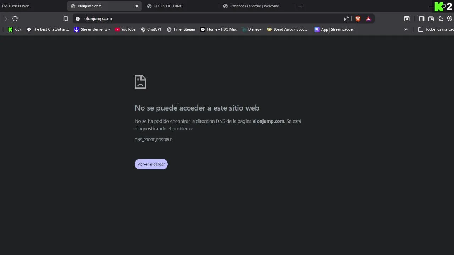Click the DNS_PROBE_POSSIBLE error code text
454x255 pixels.
pos(153,140)
